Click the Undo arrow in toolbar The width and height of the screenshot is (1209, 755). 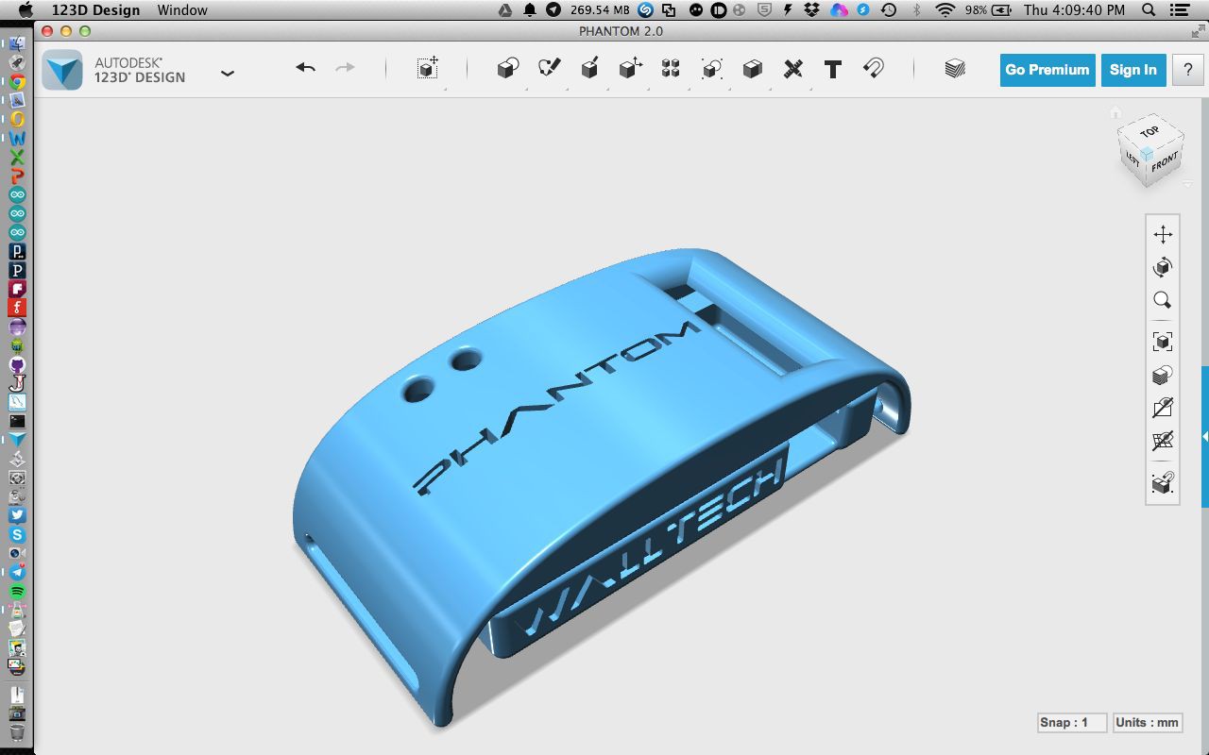(x=305, y=68)
